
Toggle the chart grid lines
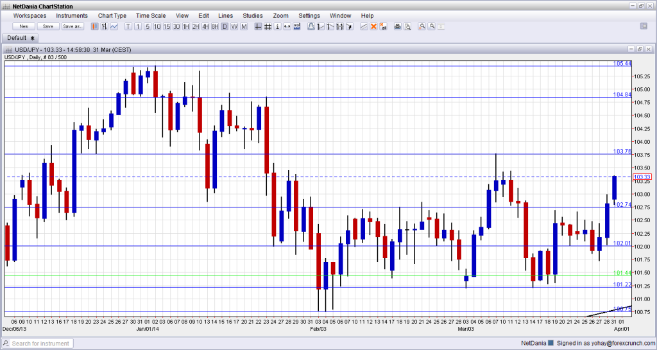click(268, 26)
